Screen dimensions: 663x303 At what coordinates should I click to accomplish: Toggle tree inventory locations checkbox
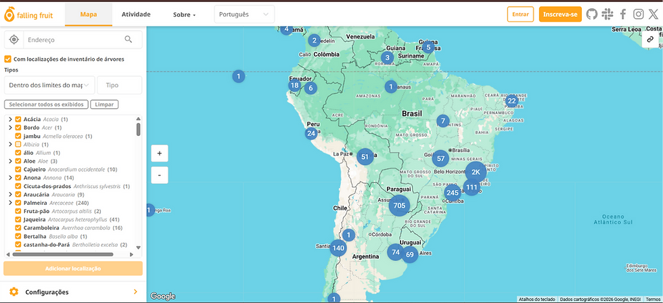(7, 59)
